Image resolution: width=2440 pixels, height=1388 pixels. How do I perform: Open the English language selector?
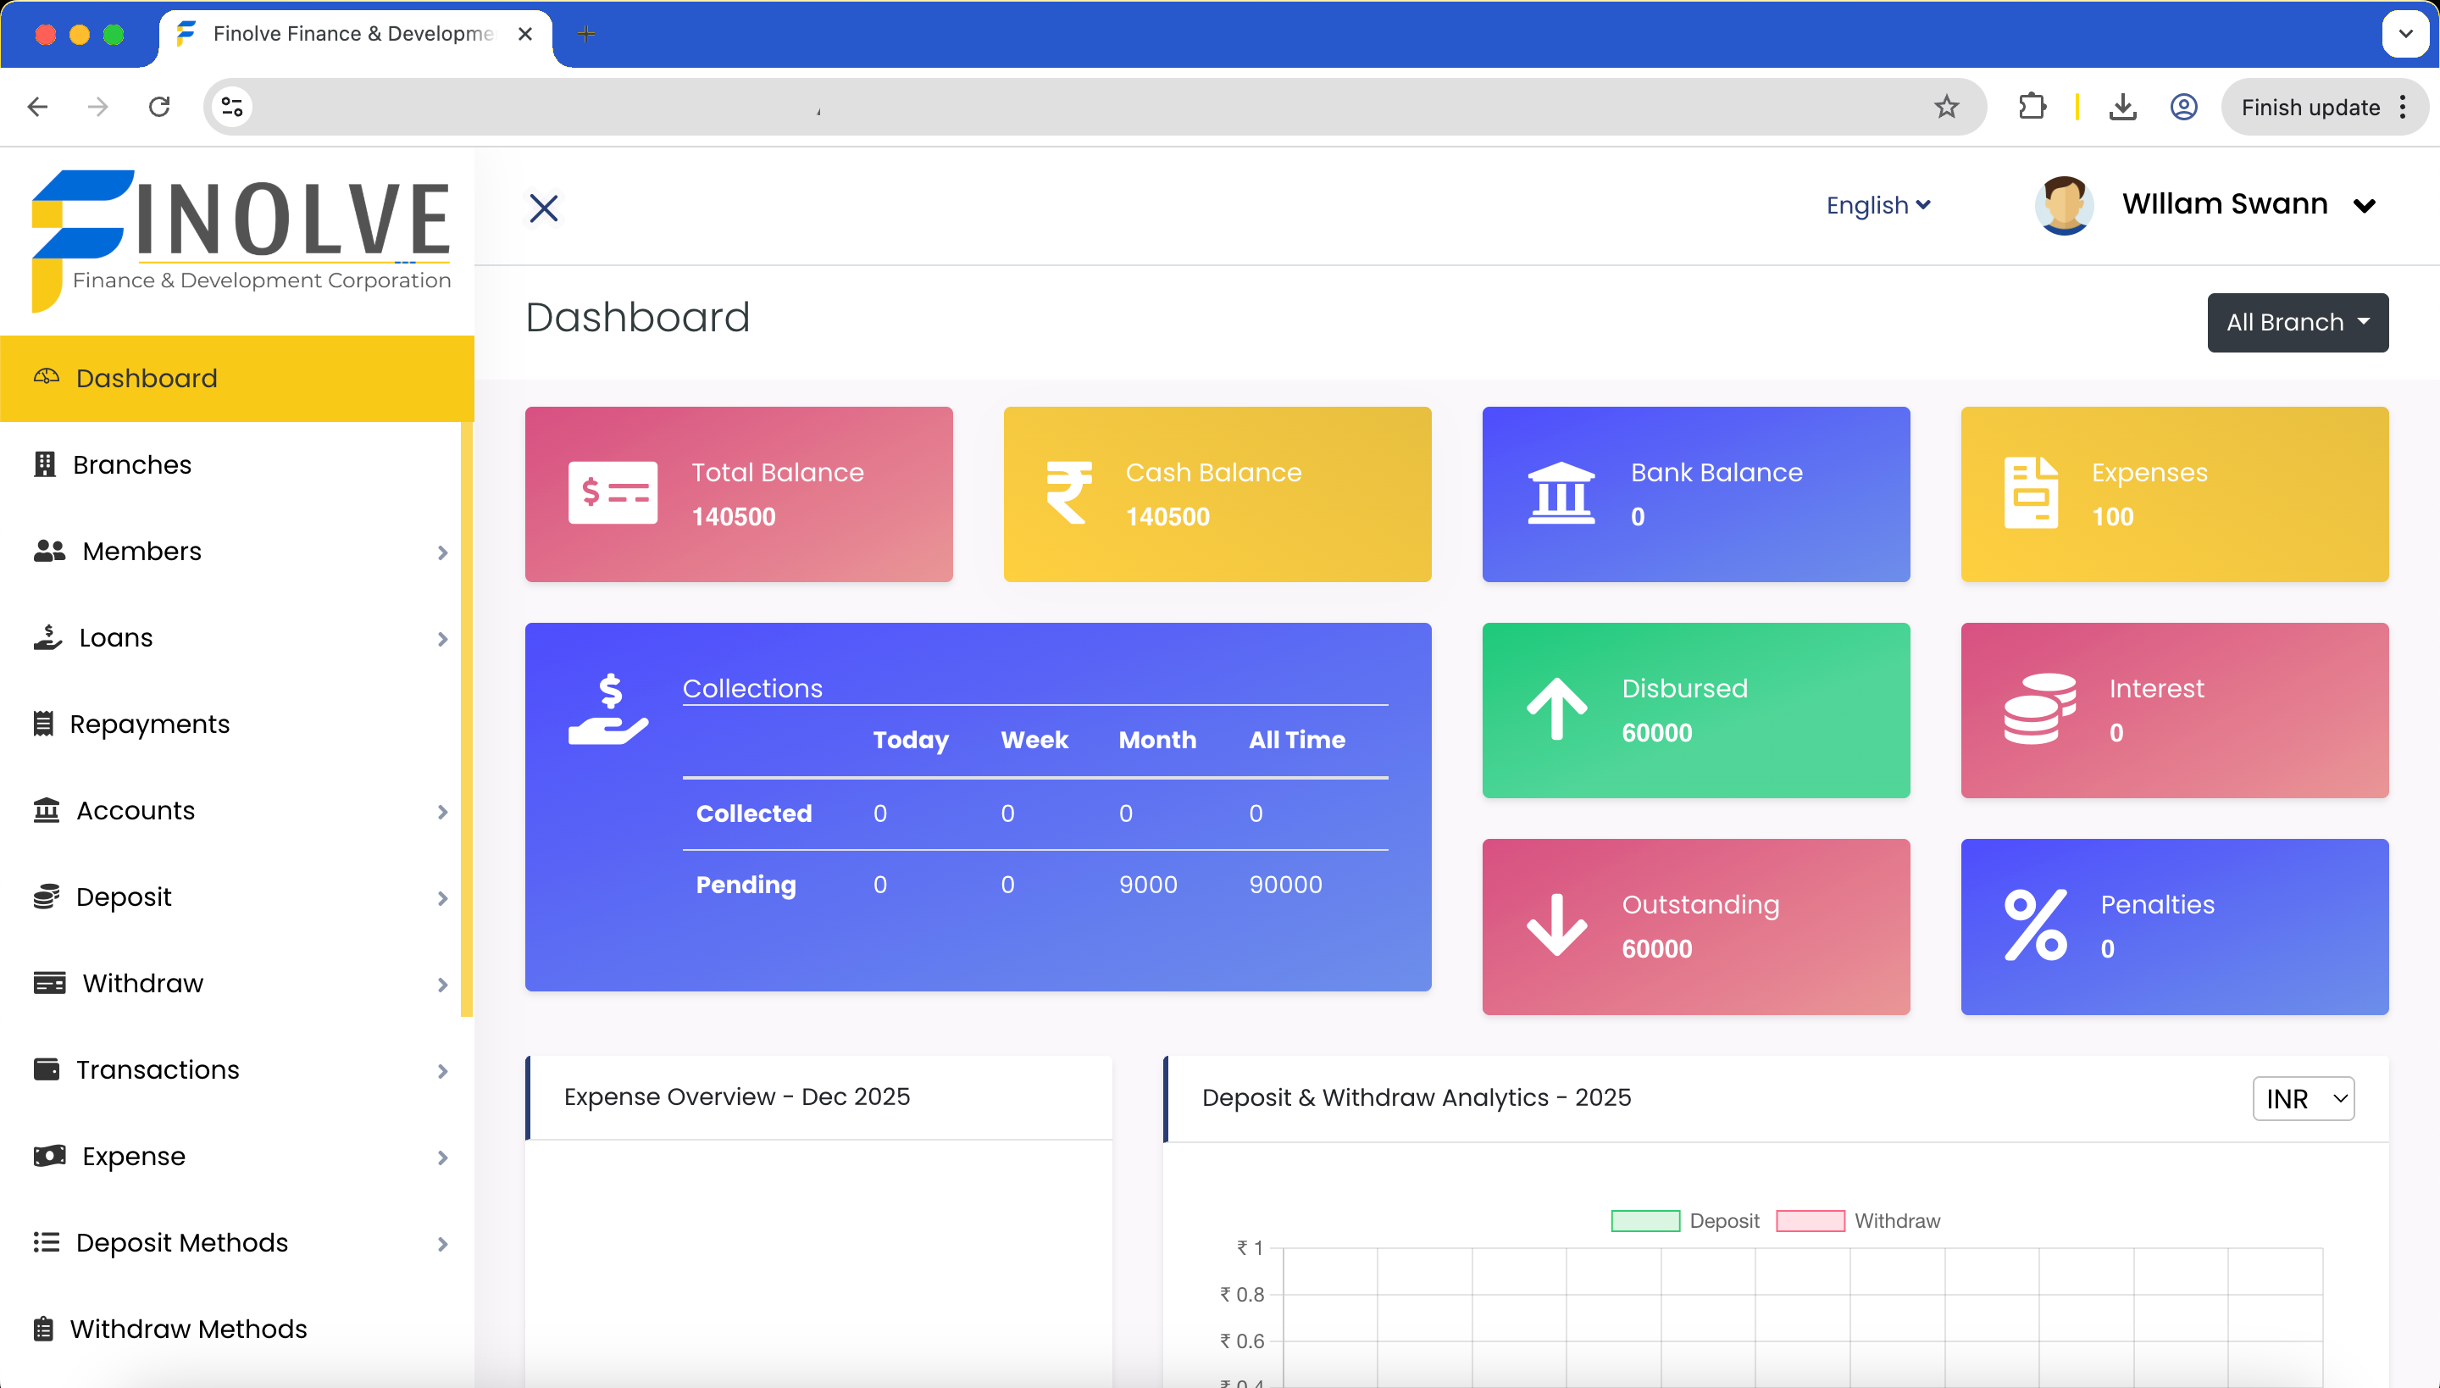click(x=1876, y=204)
